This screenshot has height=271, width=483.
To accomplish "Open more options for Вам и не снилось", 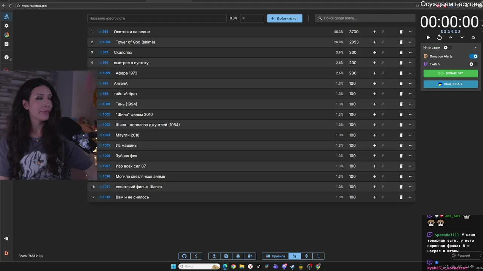I will point(411,197).
